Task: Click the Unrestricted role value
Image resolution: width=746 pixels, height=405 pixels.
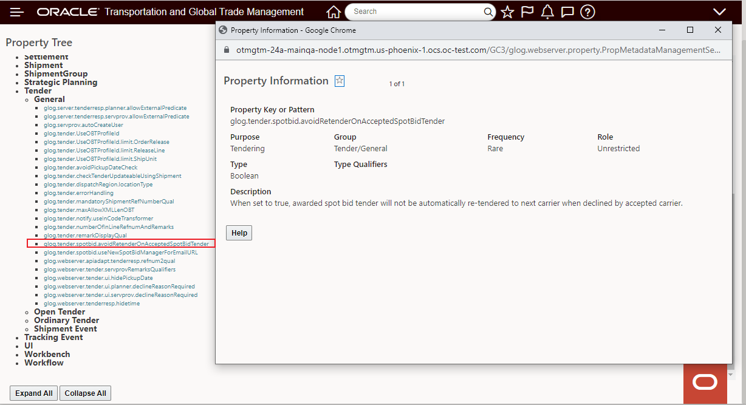Action: coord(618,149)
